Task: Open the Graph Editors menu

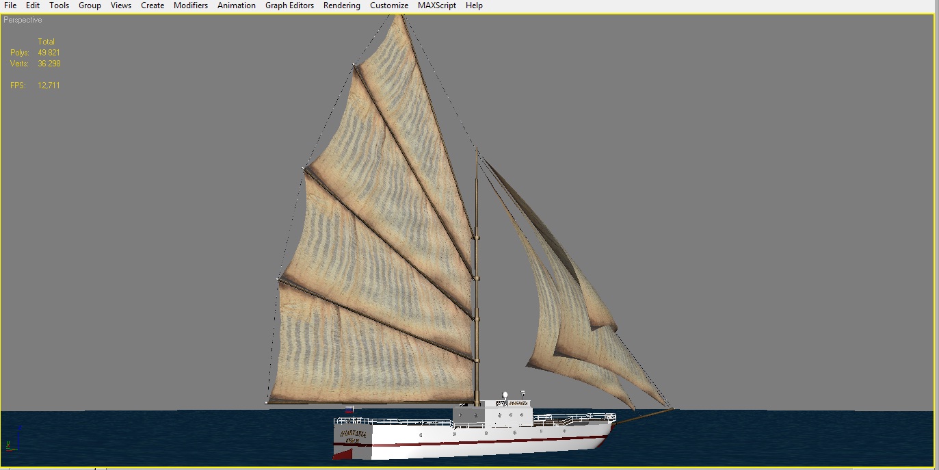Action: coord(289,5)
